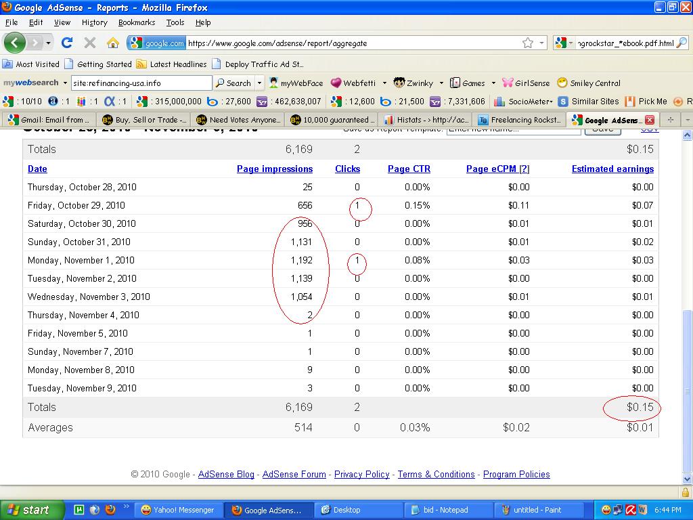Click the GirlSense butterfly icon
This screenshot has width=693, height=520.
pos(508,83)
